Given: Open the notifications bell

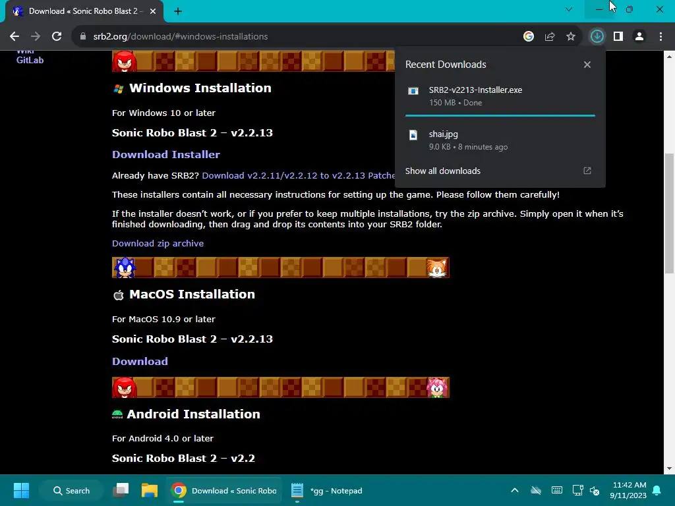Looking at the screenshot, I should click(x=657, y=490).
